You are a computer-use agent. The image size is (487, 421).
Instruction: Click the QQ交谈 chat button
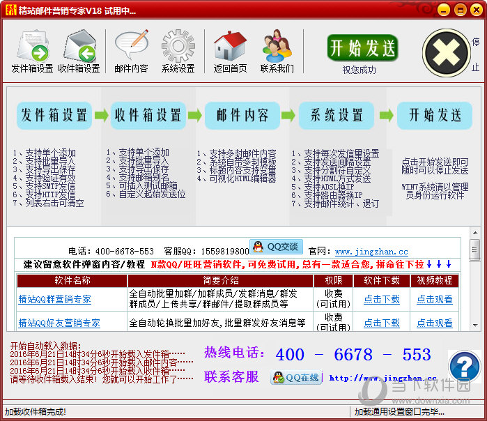[x=276, y=247]
